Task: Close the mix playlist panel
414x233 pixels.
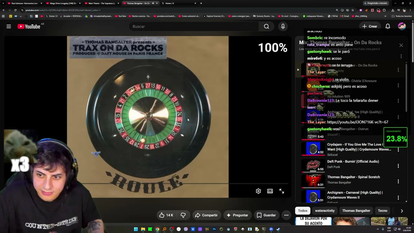Action: tap(401, 45)
